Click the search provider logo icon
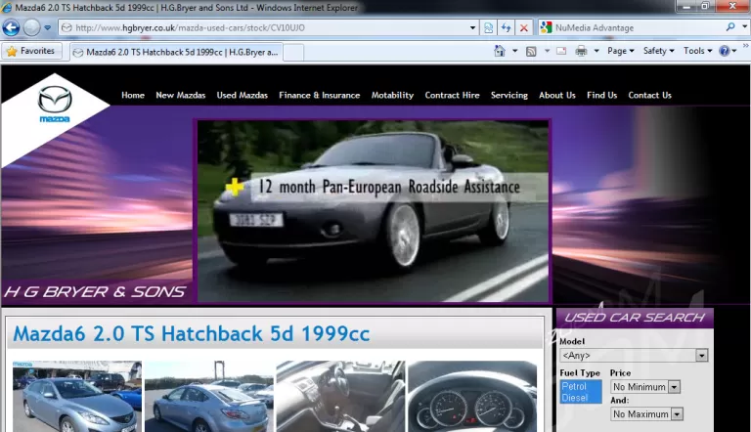 [x=546, y=27]
